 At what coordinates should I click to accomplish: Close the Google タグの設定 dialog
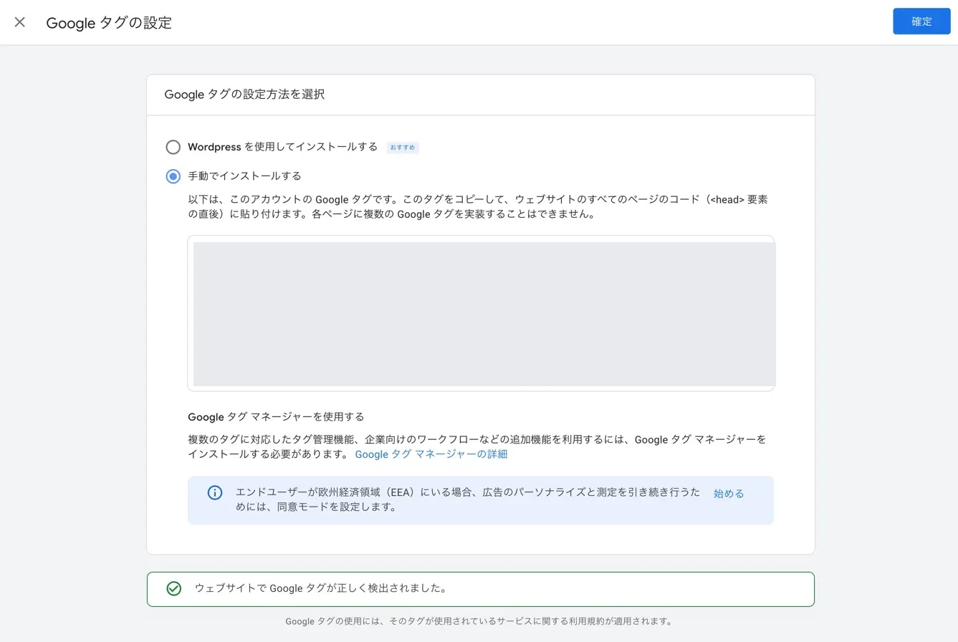tap(20, 22)
